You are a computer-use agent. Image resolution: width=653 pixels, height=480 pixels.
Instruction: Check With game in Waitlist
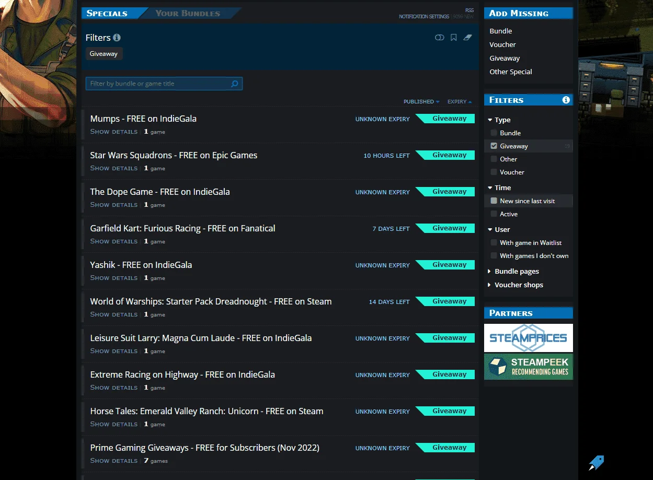coord(494,243)
